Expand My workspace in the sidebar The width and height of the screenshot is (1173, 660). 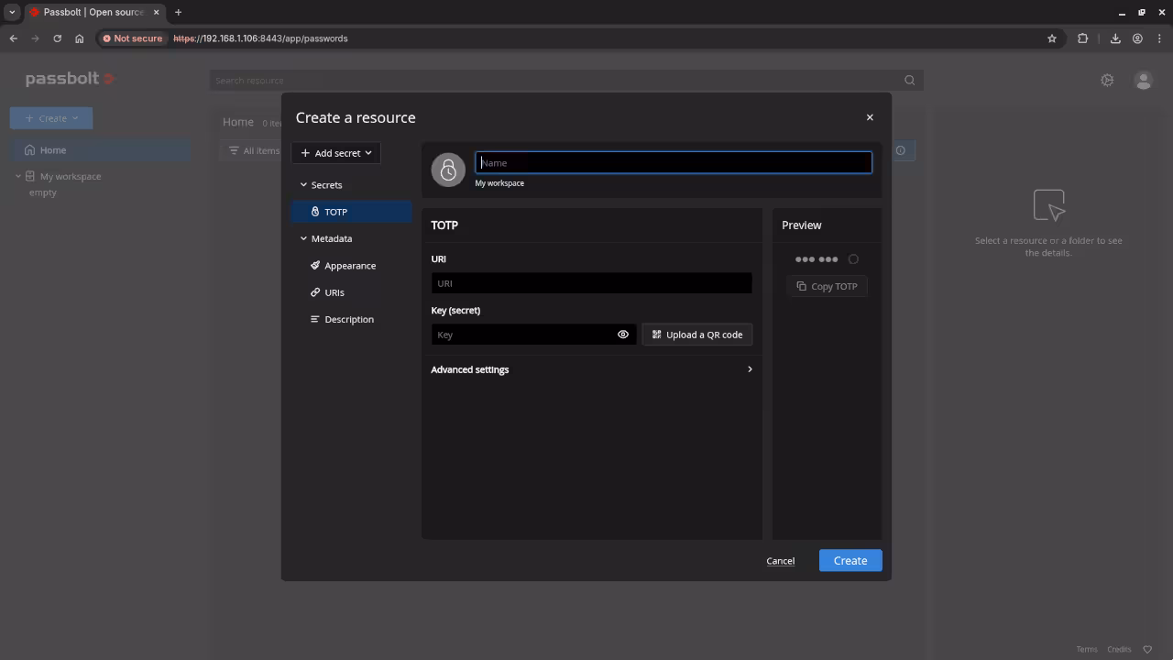click(x=16, y=176)
